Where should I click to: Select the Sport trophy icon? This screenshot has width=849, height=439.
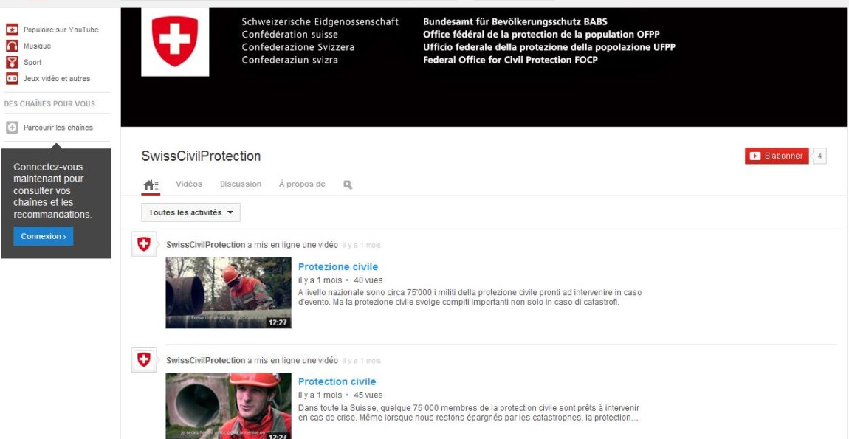pos(12,62)
